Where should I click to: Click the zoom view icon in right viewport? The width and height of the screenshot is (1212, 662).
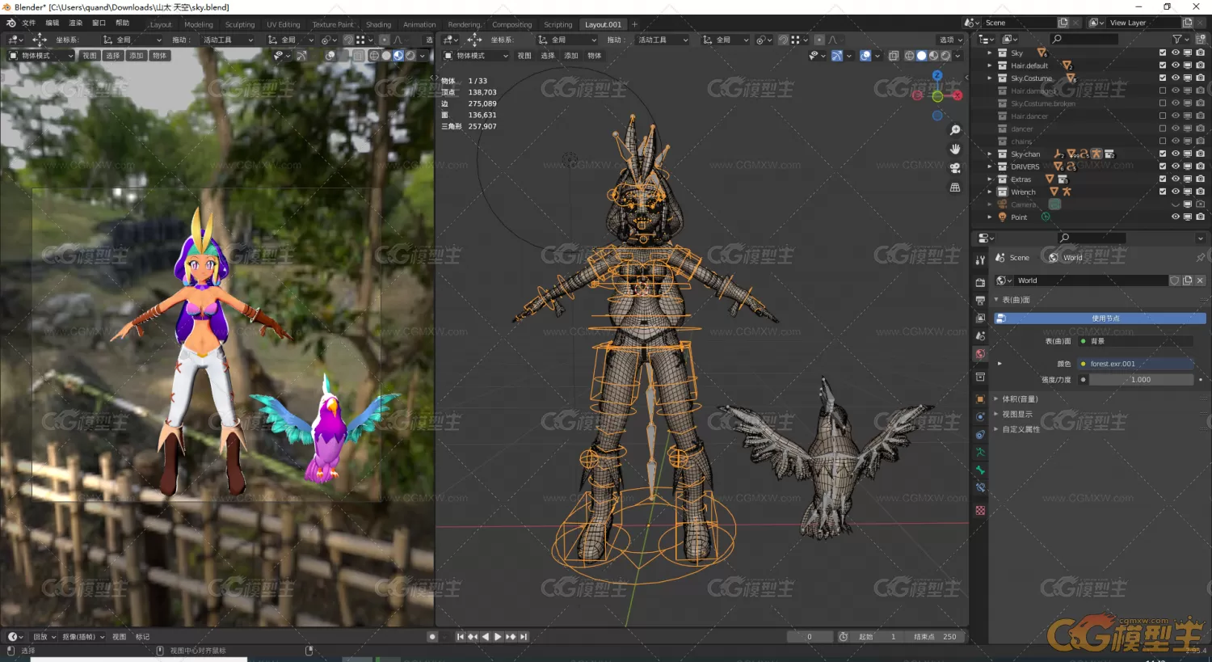tap(955, 130)
